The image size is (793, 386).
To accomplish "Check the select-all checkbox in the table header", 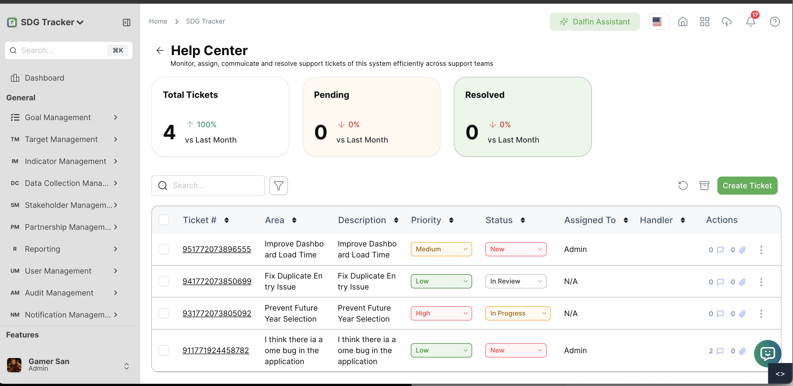I will click(164, 220).
